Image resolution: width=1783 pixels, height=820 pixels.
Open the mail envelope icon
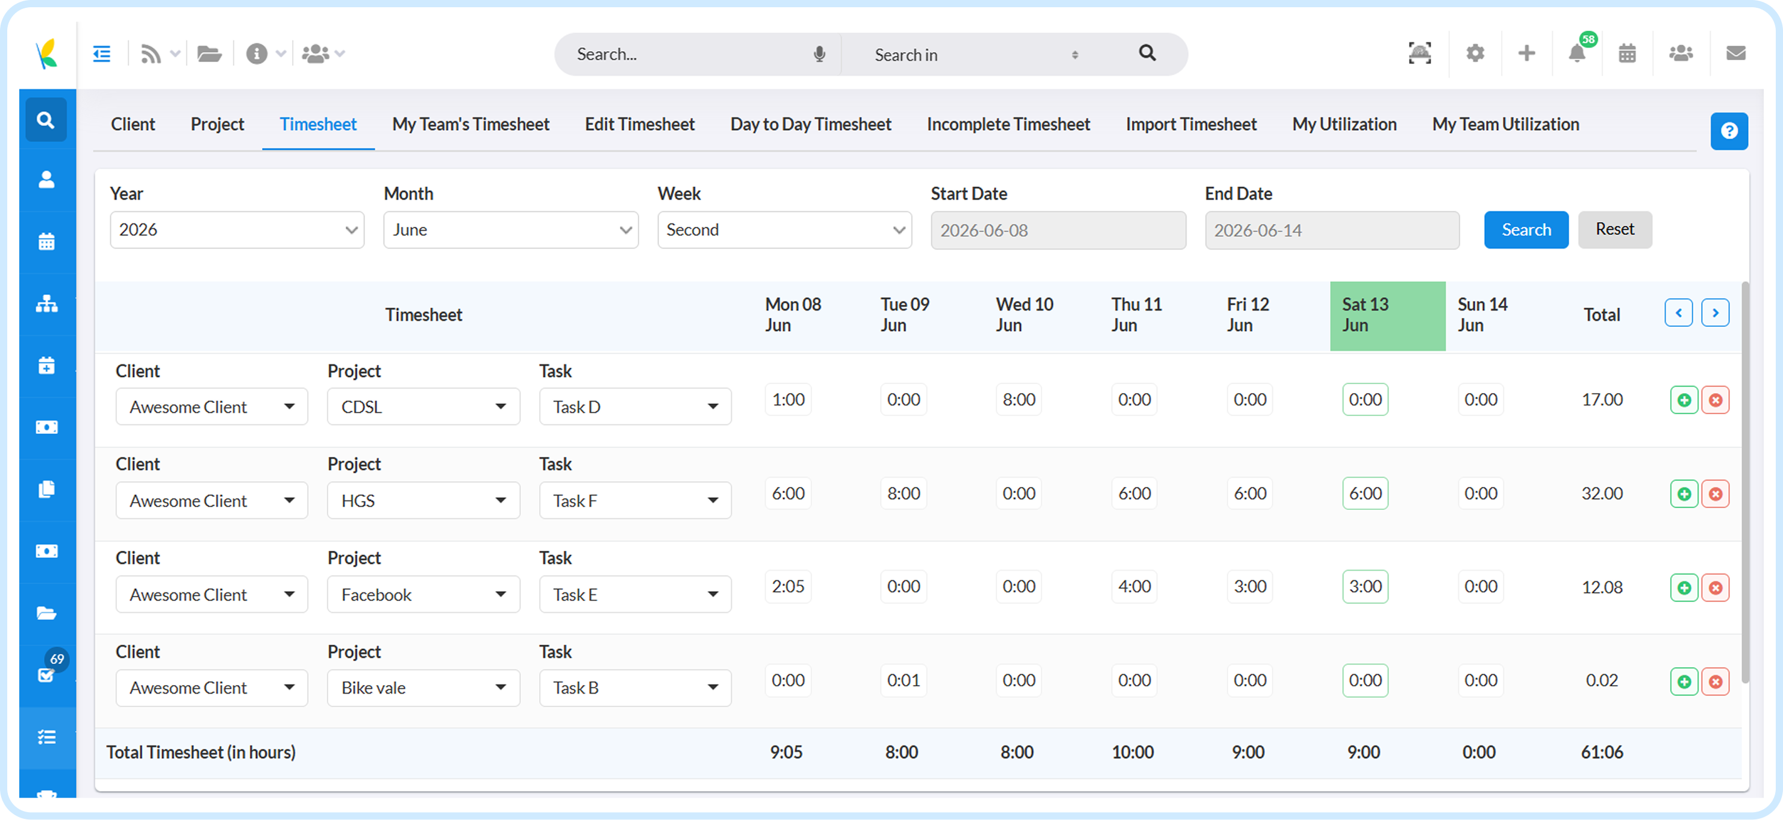[1735, 52]
